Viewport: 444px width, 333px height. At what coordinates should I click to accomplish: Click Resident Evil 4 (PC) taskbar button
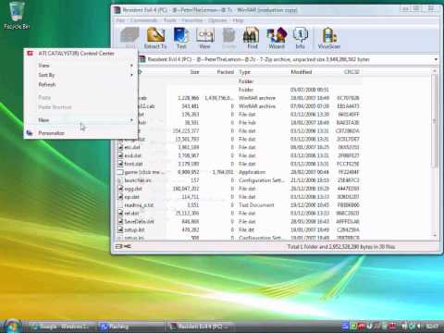click(x=201, y=326)
